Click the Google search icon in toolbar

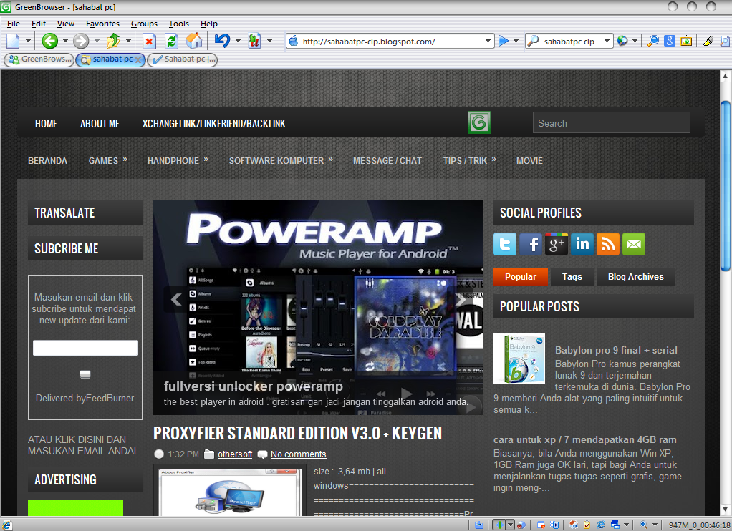click(670, 41)
